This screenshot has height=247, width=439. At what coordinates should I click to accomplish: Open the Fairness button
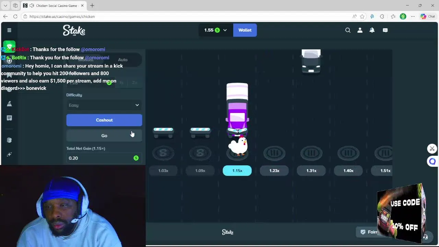pyautogui.click(x=369, y=232)
